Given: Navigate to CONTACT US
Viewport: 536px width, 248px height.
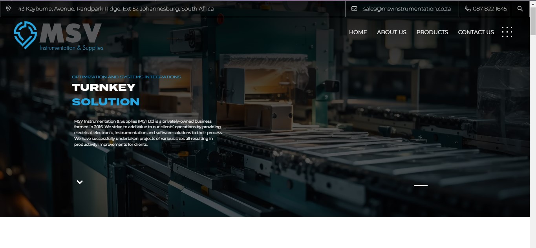Looking at the screenshot, I should click(x=476, y=32).
